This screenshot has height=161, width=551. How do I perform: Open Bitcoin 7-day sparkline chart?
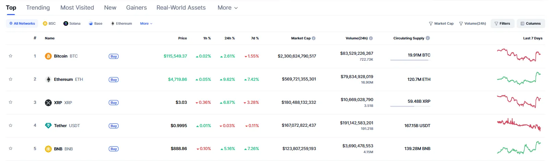point(519,55)
